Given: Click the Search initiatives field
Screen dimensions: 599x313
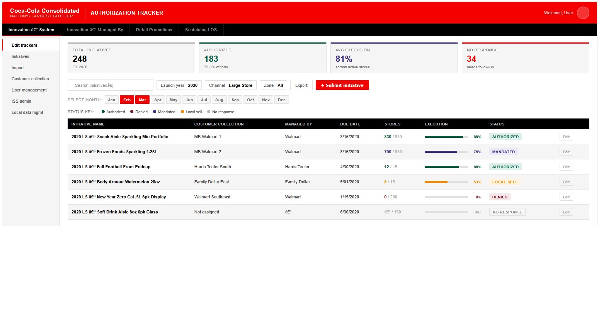Looking at the screenshot, I should click(x=111, y=85).
